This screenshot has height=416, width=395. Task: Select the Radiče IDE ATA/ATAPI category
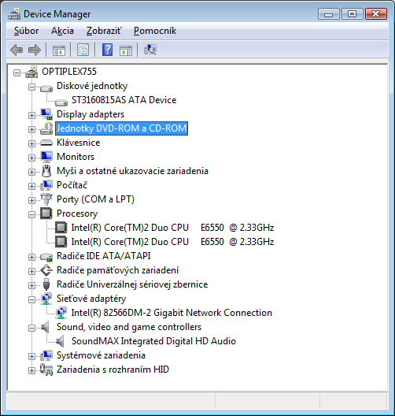104,256
